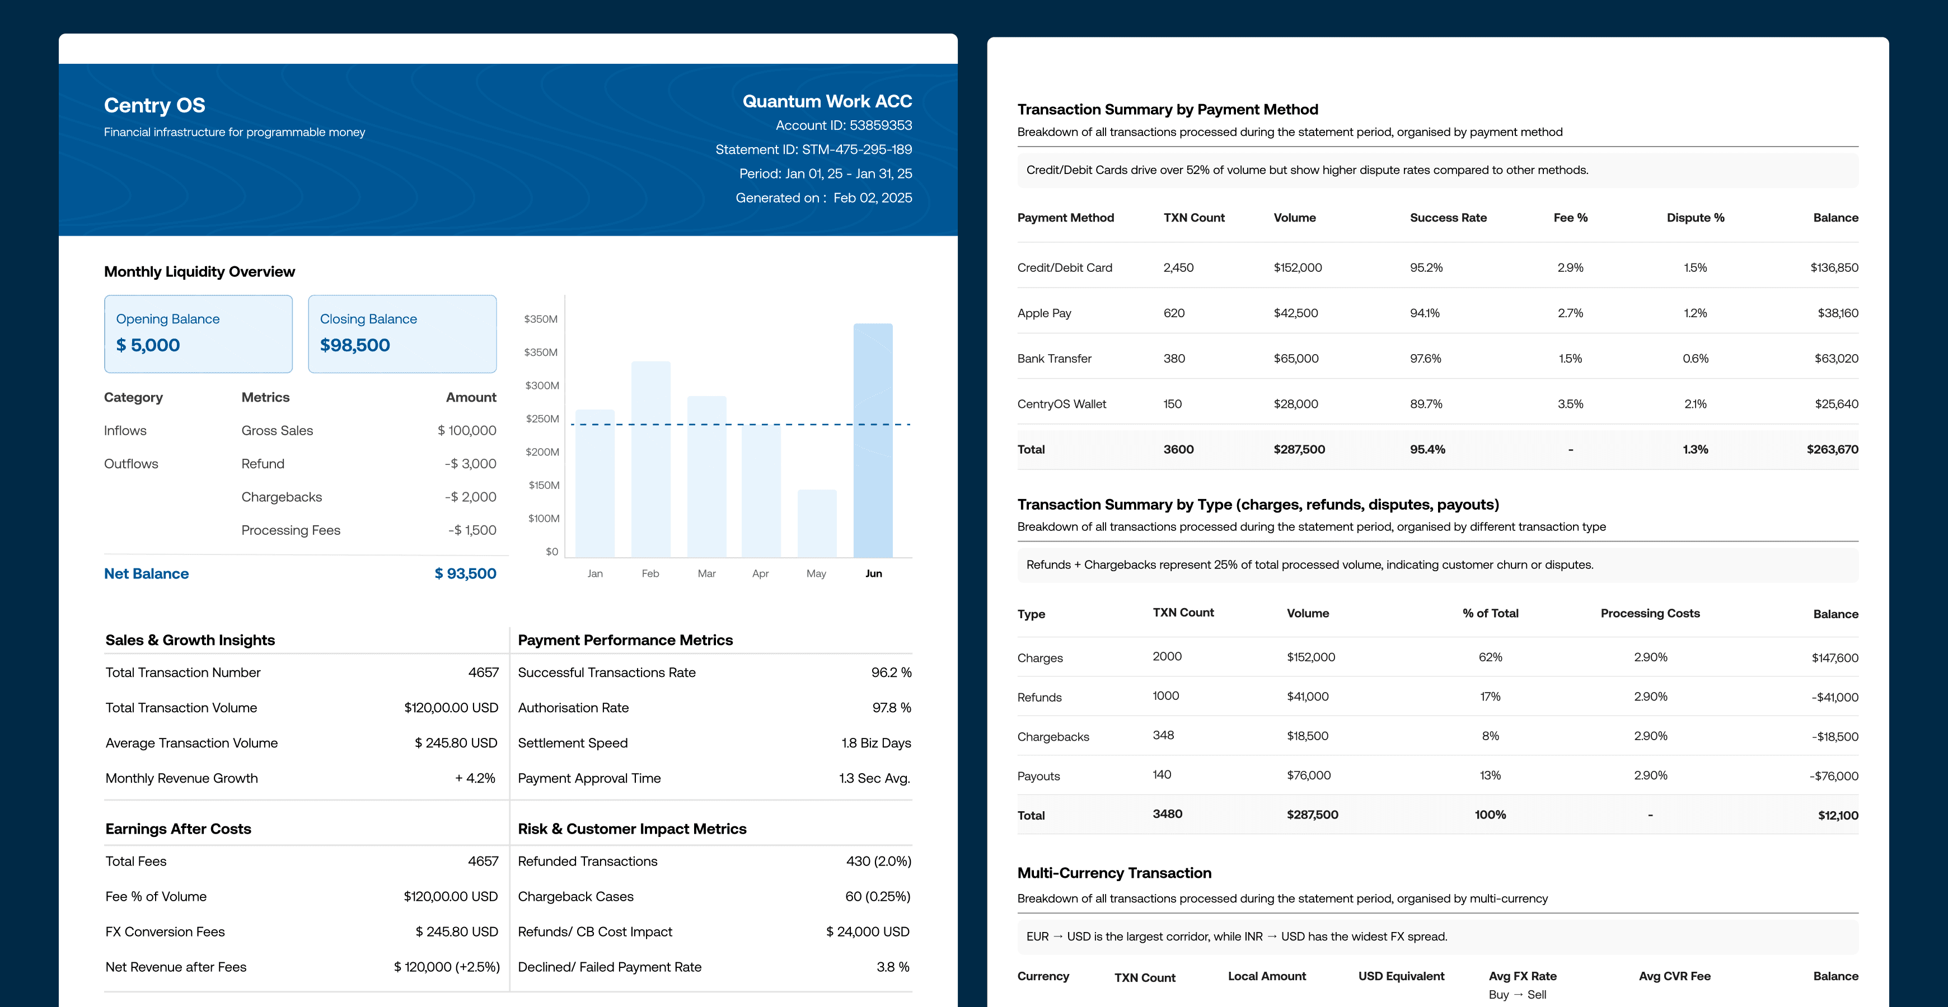Click the Success Rate column header

[x=1448, y=218]
